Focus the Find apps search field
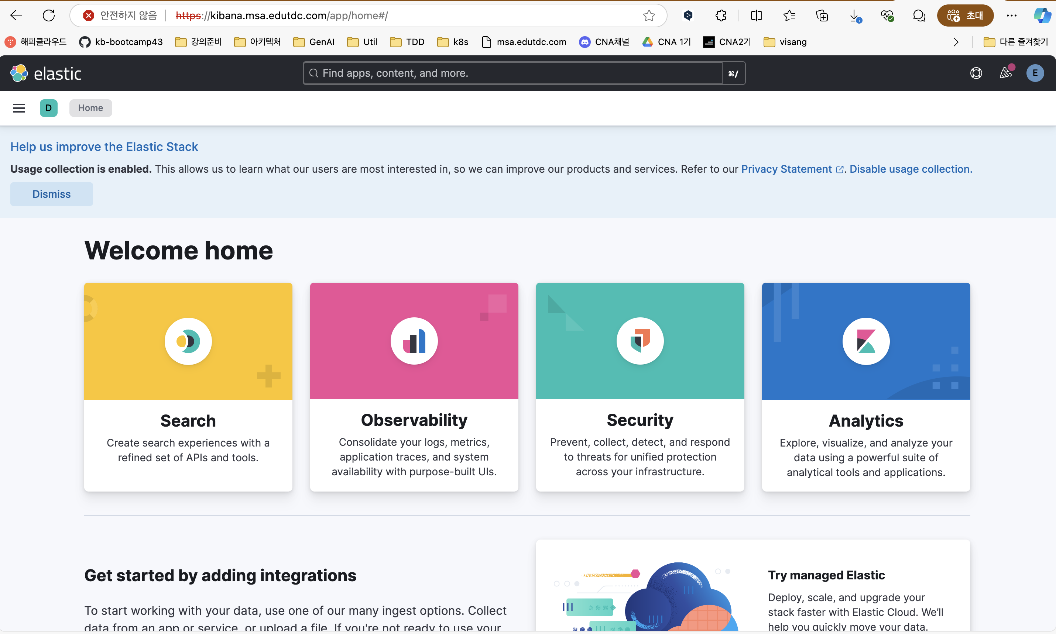This screenshot has height=634, width=1056. coord(513,73)
